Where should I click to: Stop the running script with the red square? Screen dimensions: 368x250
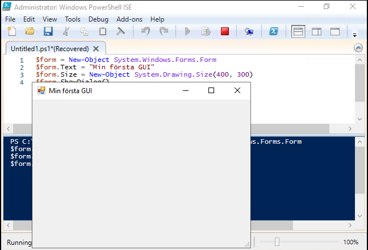225,32
